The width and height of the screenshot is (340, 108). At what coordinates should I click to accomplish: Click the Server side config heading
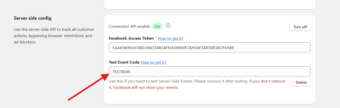pyautogui.click(x=33, y=18)
